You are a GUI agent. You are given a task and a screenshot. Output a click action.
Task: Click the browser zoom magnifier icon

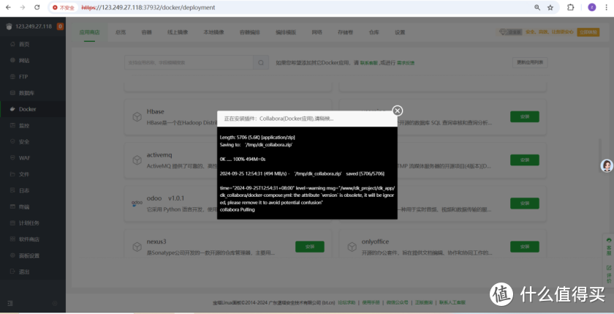click(x=537, y=7)
